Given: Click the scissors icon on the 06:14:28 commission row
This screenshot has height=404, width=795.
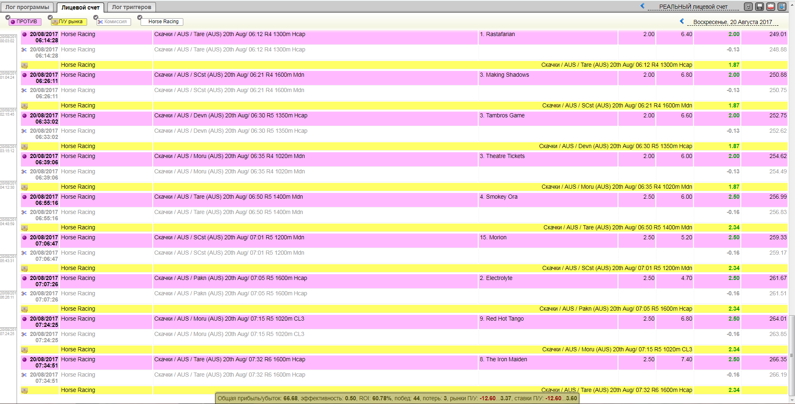Looking at the screenshot, I should (24, 50).
